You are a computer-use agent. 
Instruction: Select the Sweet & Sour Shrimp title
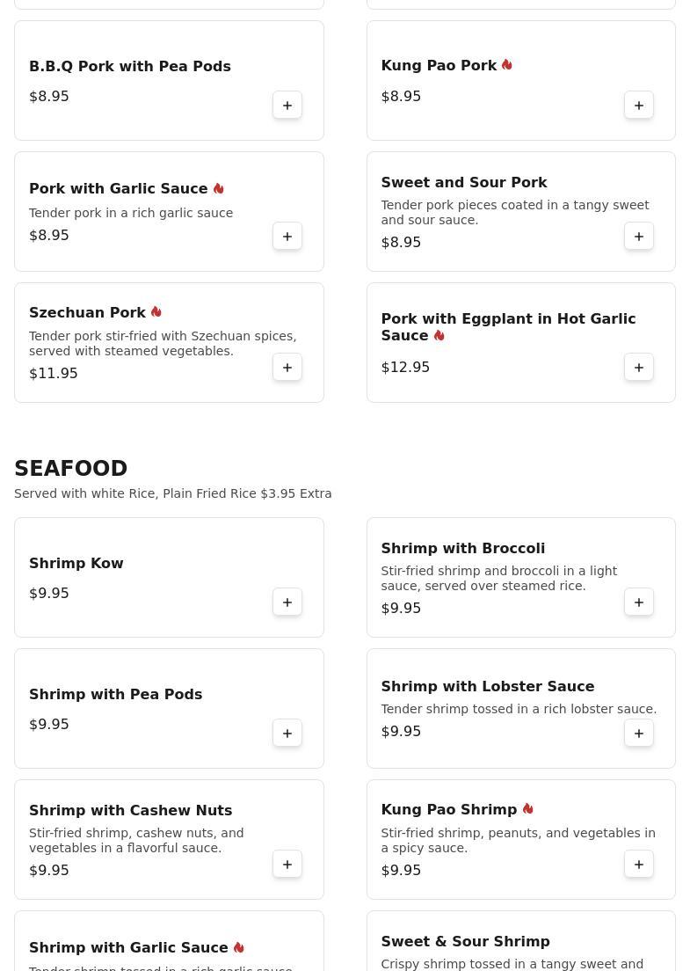tap(465, 942)
